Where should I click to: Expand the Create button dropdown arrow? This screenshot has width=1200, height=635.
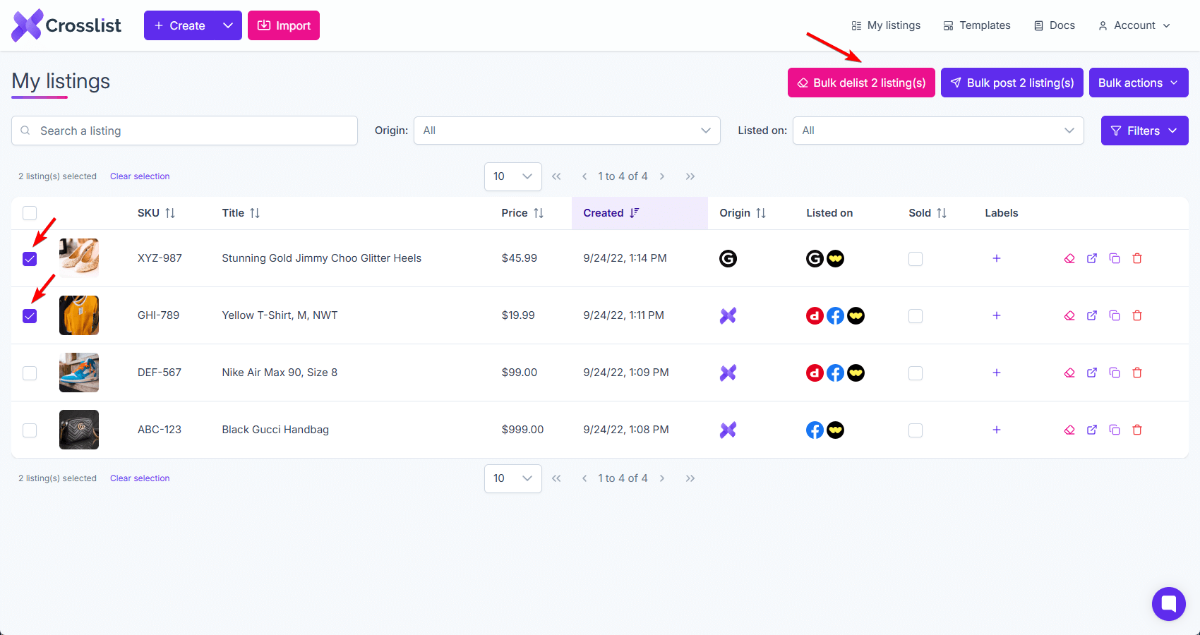228,25
